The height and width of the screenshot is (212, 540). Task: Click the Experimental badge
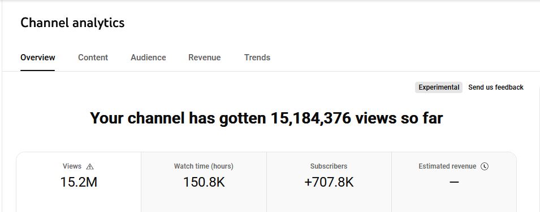coord(439,87)
